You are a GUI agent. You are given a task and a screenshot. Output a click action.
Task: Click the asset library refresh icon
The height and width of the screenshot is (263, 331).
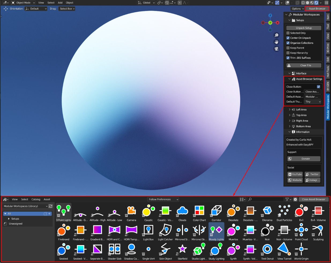[50, 206]
